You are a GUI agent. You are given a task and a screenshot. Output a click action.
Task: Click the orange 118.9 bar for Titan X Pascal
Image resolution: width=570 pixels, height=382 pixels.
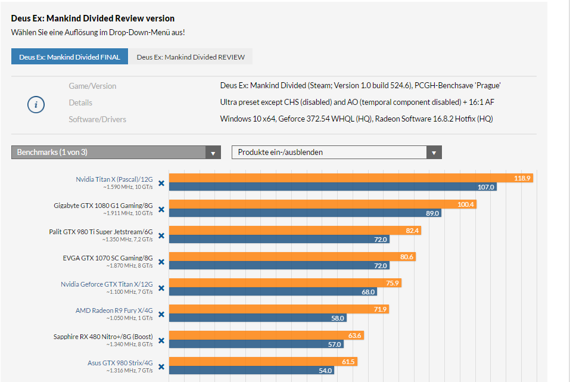coord(351,178)
